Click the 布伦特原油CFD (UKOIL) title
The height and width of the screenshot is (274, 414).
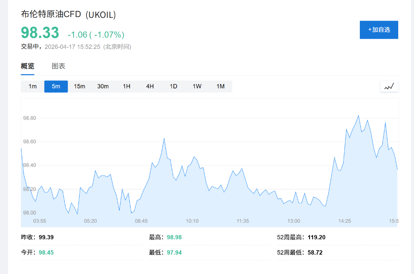click(x=68, y=15)
